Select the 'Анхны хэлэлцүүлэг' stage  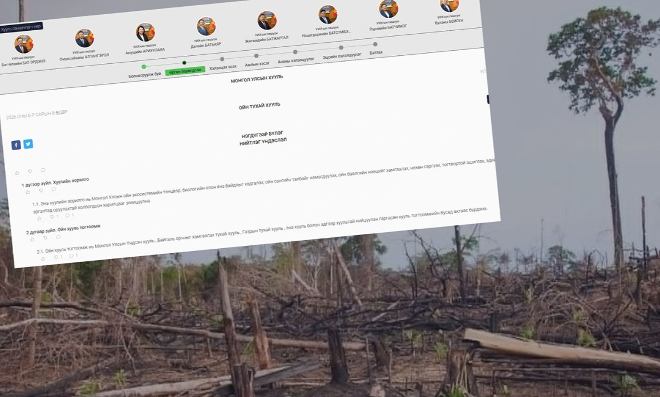coord(296,60)
